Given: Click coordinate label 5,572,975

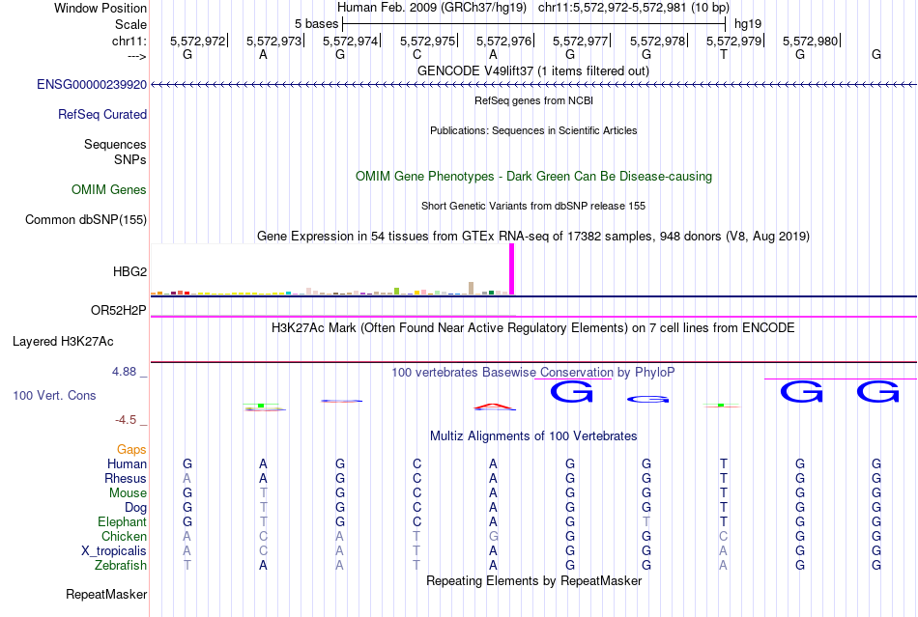Looking at the screenshot, I should point(427,42).
